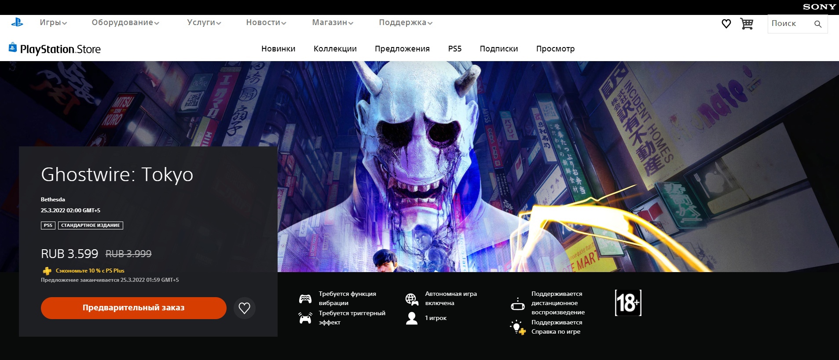Click the 1 игрок text
Viewport: 839px width, 360px height.
pos(436,318)
